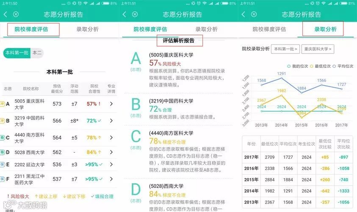Screen dimensions: 357x212
Task: Tap large C 志愿 letter in report
Action: coord(136,137)
